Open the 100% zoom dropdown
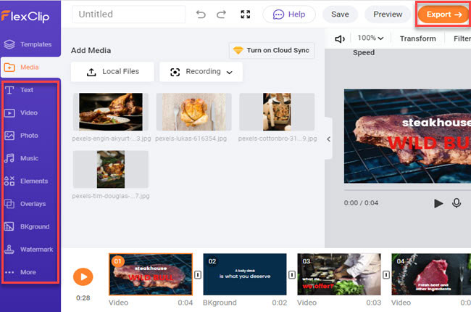The width and height of the screenshot is (471, 312). point(370,38)
